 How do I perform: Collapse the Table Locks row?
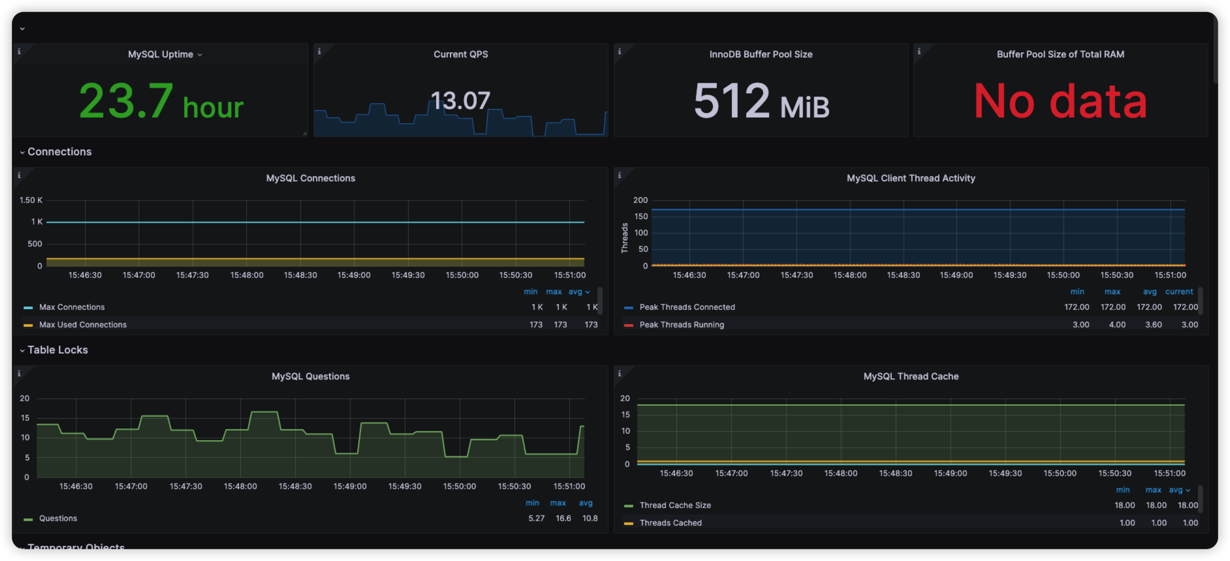pyautogui.click(x=54, y=350)
